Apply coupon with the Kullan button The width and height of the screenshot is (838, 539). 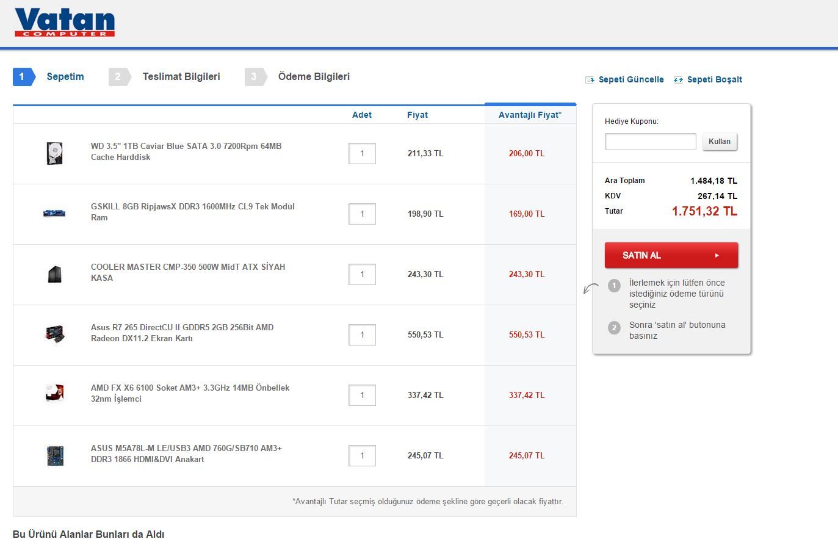coord(720,142)
